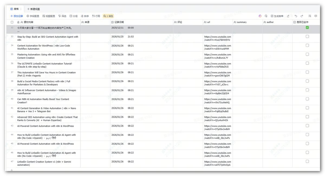Open YouTube link ending sATCTpWvOpA

[x=217, y=163]
